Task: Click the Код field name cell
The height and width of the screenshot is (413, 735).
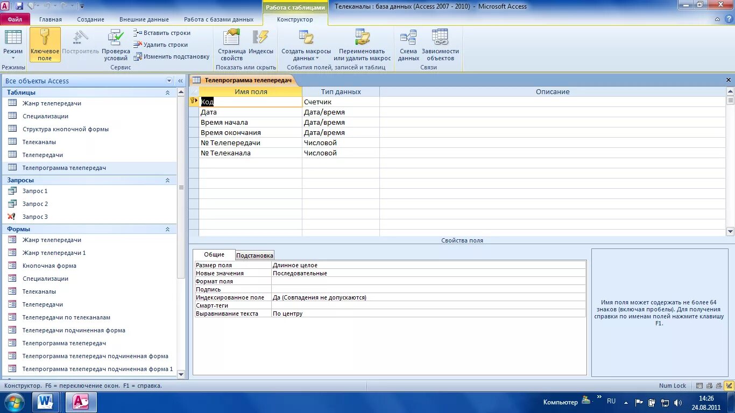Action: 250,102
